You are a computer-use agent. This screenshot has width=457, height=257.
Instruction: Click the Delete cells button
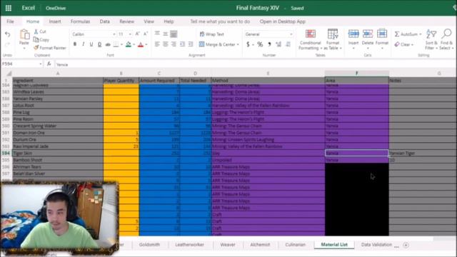(x=368, y=39)
